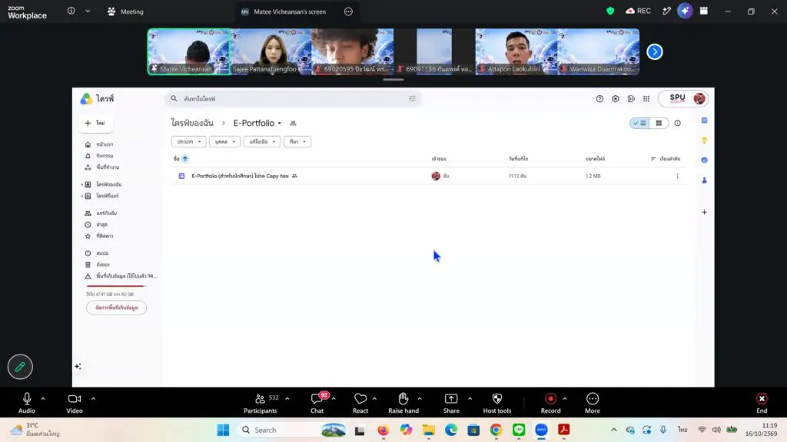Switch to grid layout view
The height and width of the screenshot is (442, 787).
pos(659,124)
